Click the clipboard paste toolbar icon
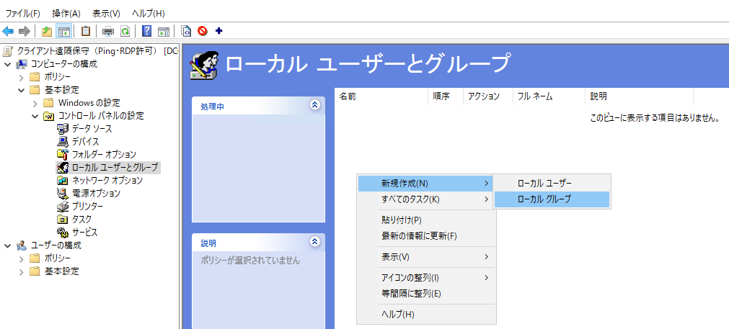 pyautogui.click(x=86, y=31)
